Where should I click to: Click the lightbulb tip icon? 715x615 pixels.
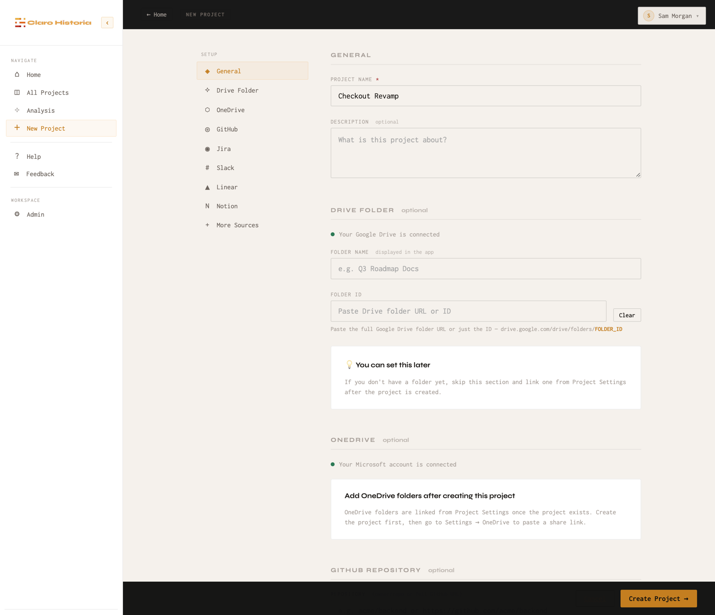tap(349, 365)
